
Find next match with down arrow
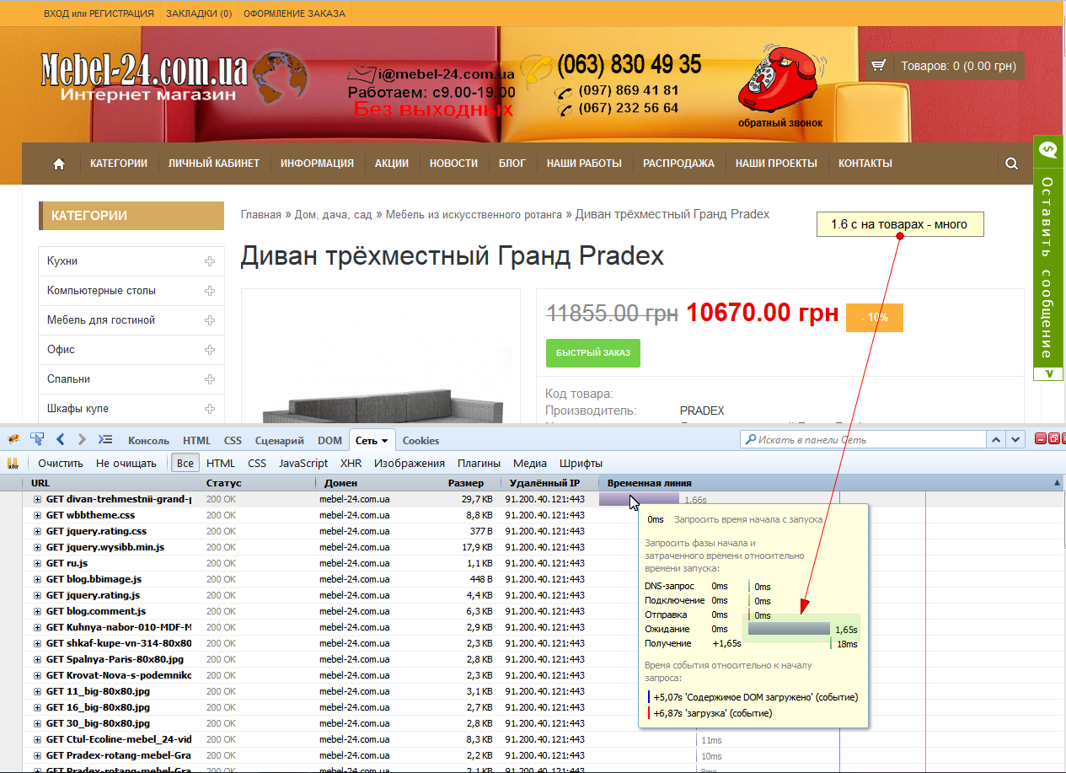[x=1016, y=439]
